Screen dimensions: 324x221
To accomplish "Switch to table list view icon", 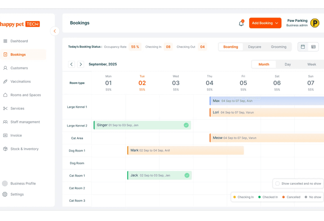I will (313, 47).
